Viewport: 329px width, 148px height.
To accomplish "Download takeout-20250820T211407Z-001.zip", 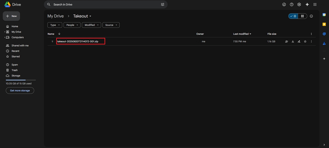I will tap(293, 41).
